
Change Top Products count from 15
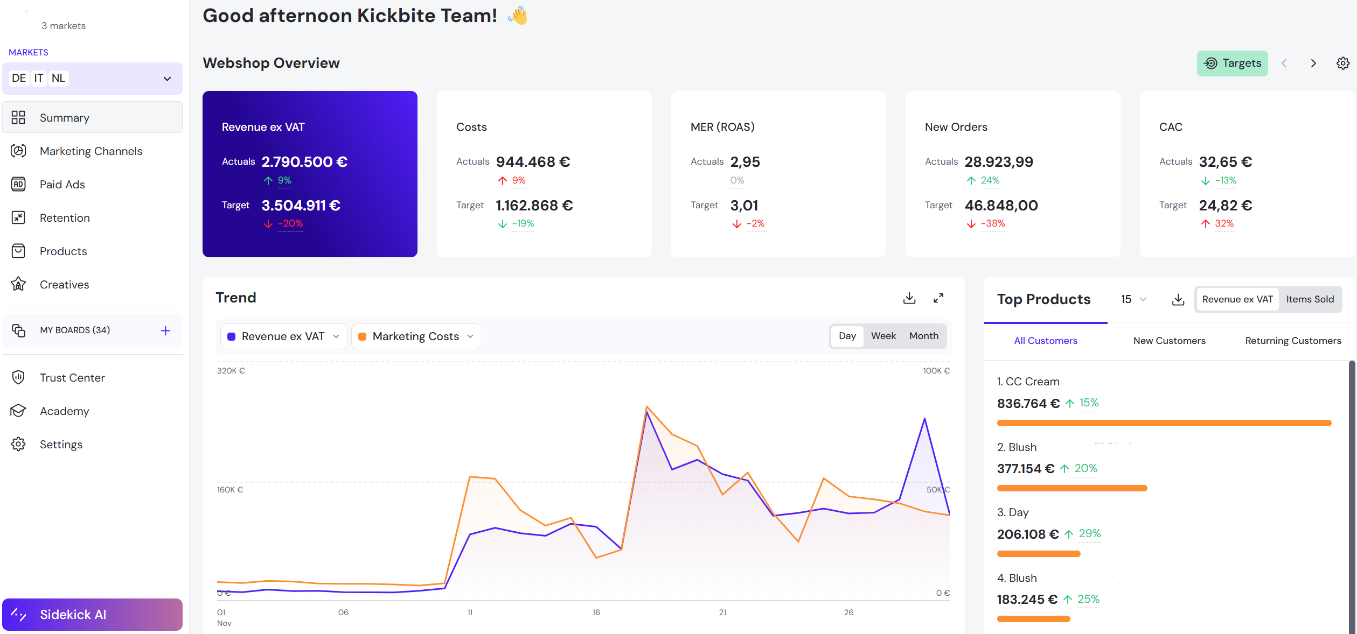click(x=1133, y=299)
